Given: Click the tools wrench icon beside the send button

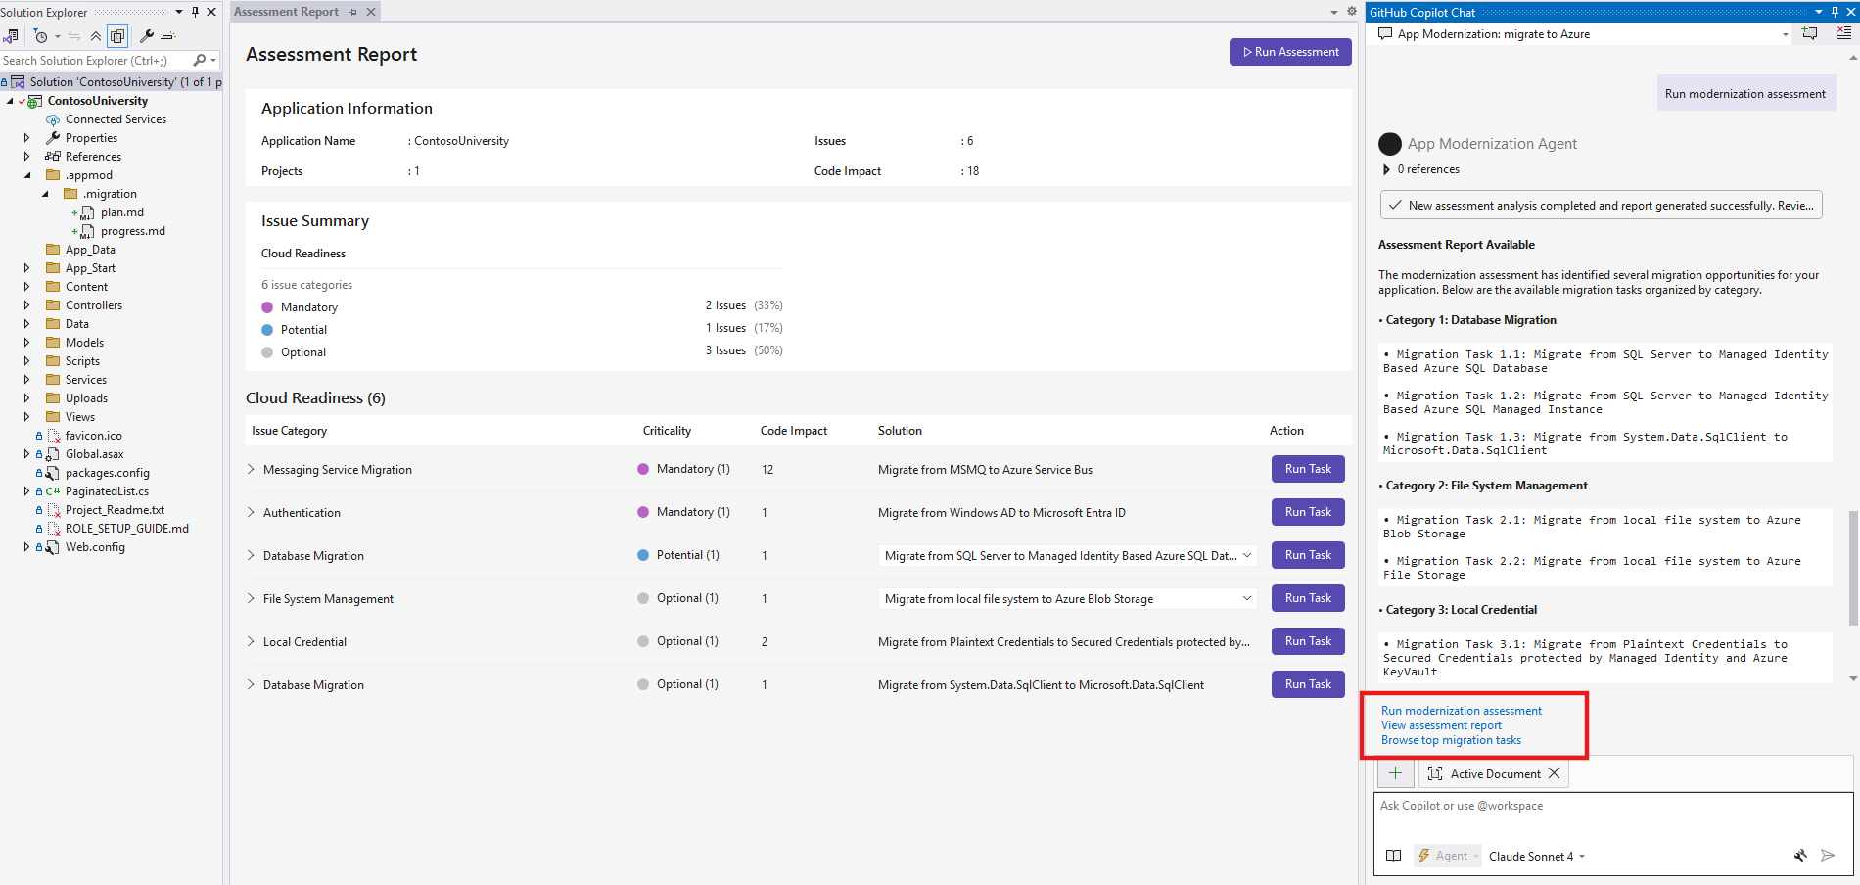Looking at the screenshot, I should (x=1801, y=855).
